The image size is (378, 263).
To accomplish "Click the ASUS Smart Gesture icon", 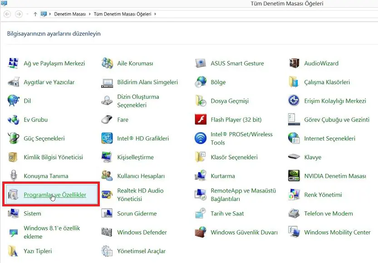I will [x=201, y=63].
